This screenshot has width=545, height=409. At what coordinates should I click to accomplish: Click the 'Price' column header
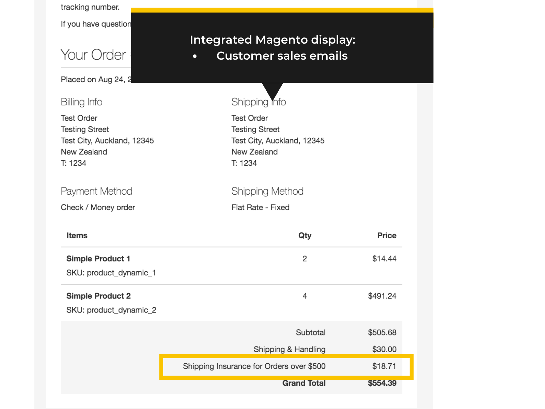click(386, 236)
